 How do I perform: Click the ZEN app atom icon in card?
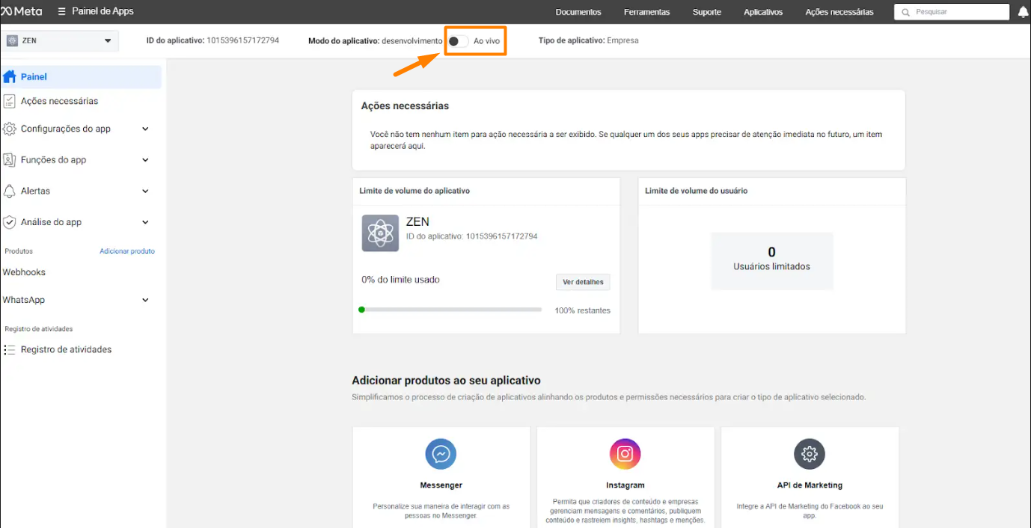pos(380,233)
